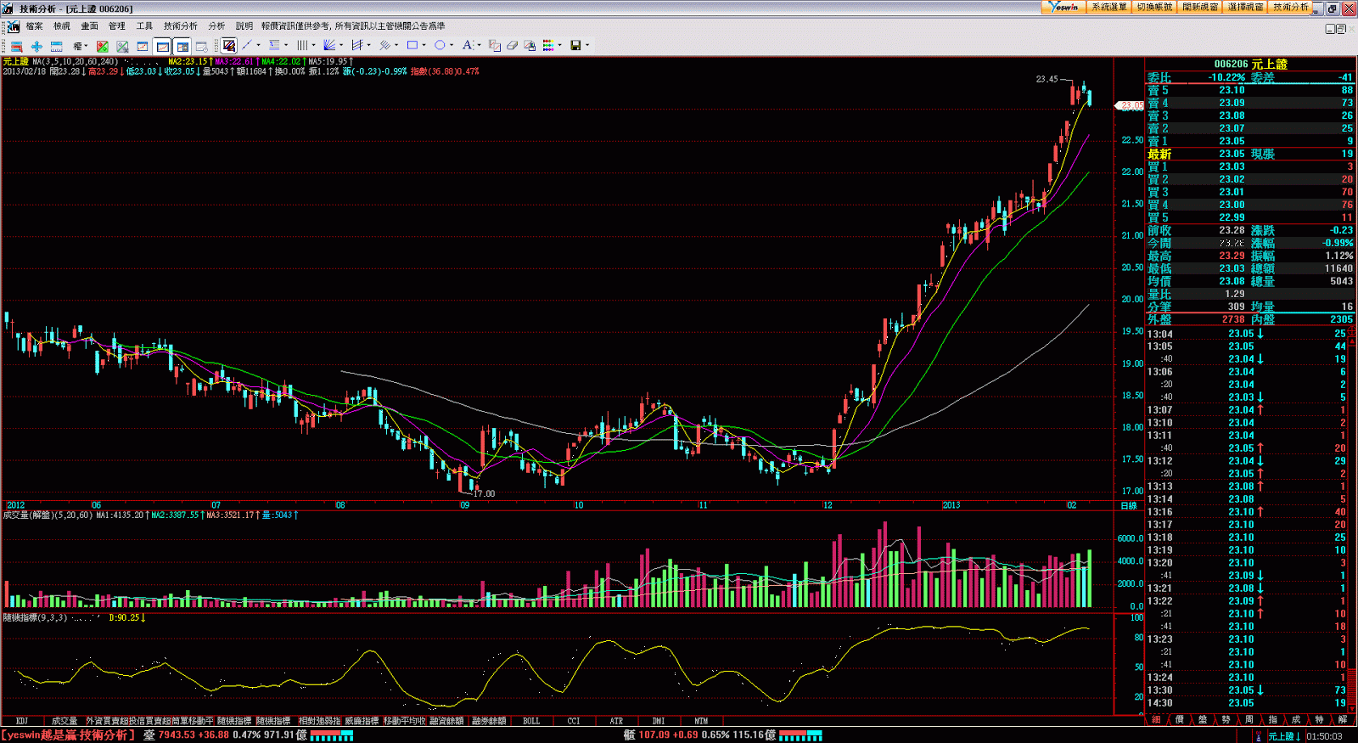Toggle the pencil drawing mode button
1358x743 pixels.
click(228, 46)
